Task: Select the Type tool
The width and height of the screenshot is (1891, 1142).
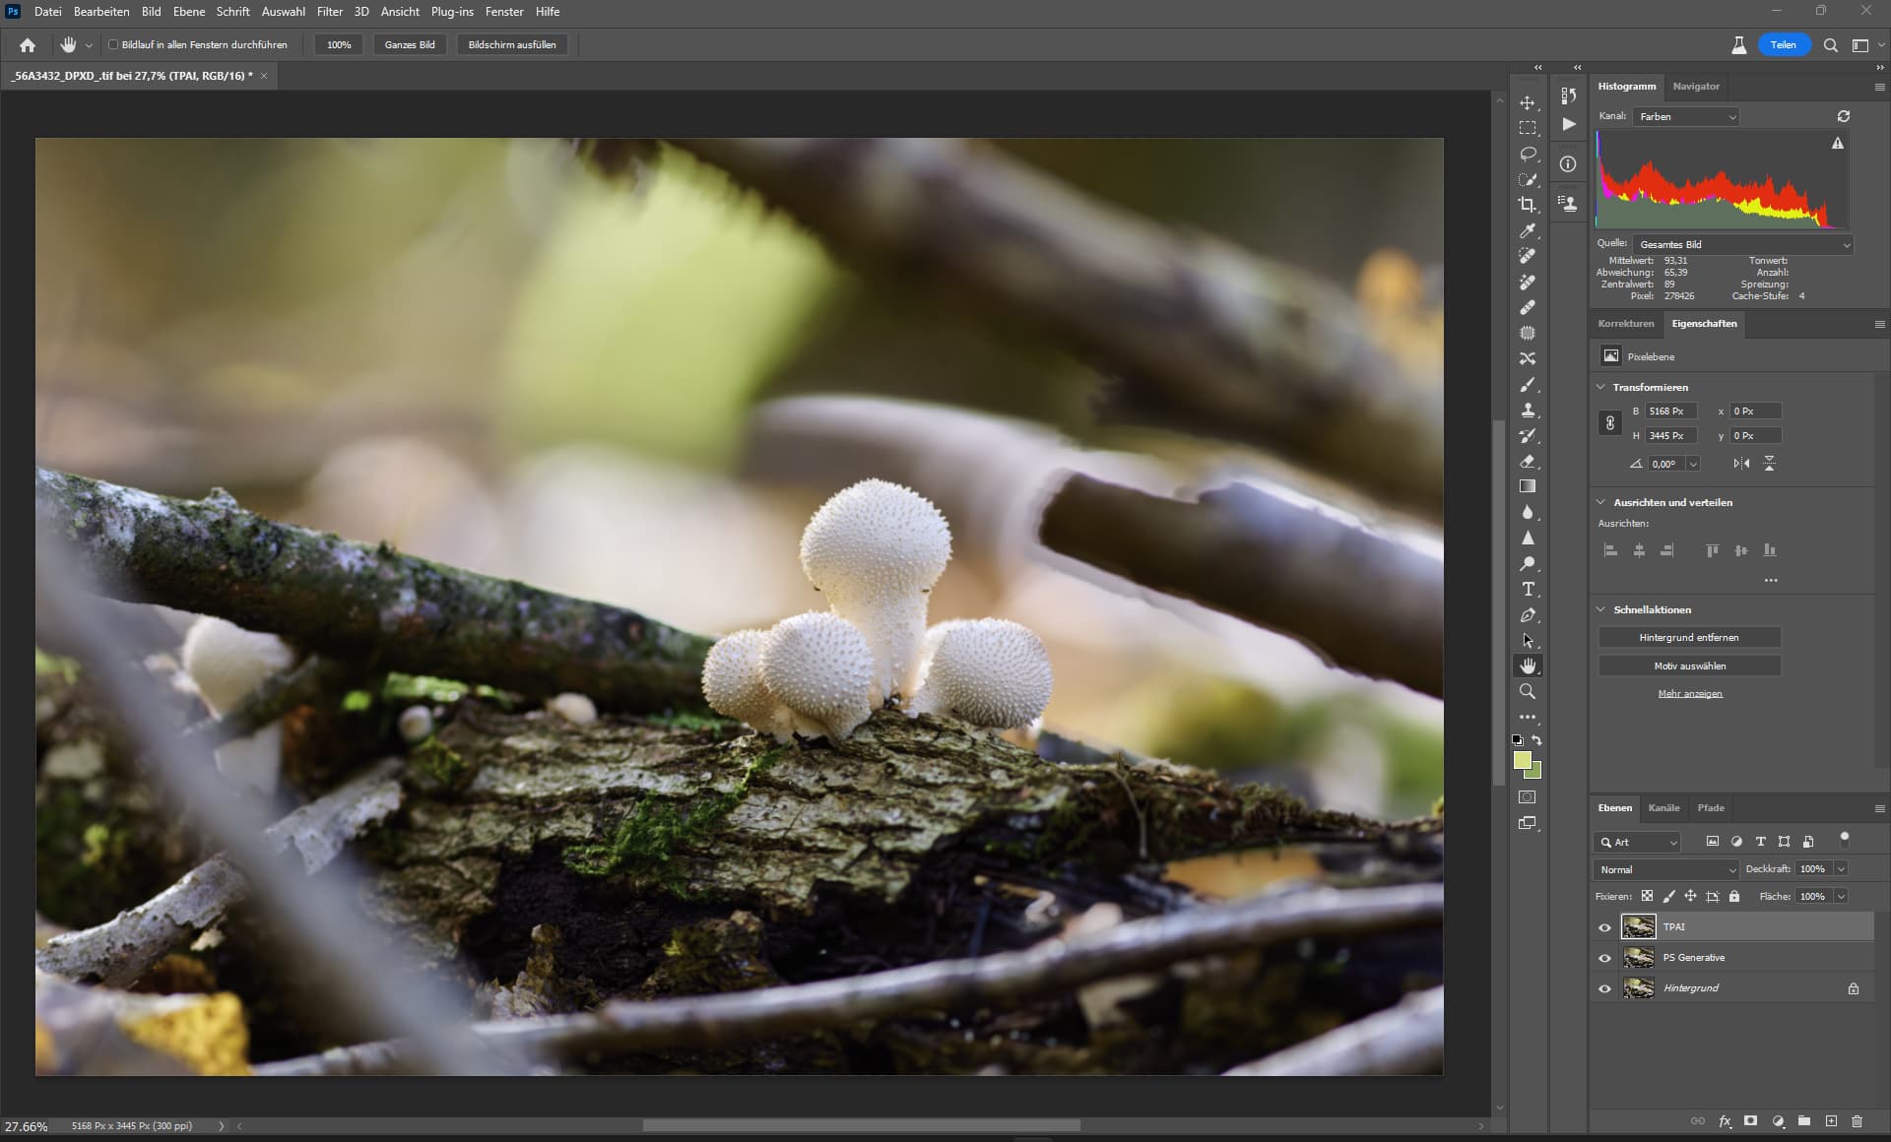Action: (x=1528, y=590)
